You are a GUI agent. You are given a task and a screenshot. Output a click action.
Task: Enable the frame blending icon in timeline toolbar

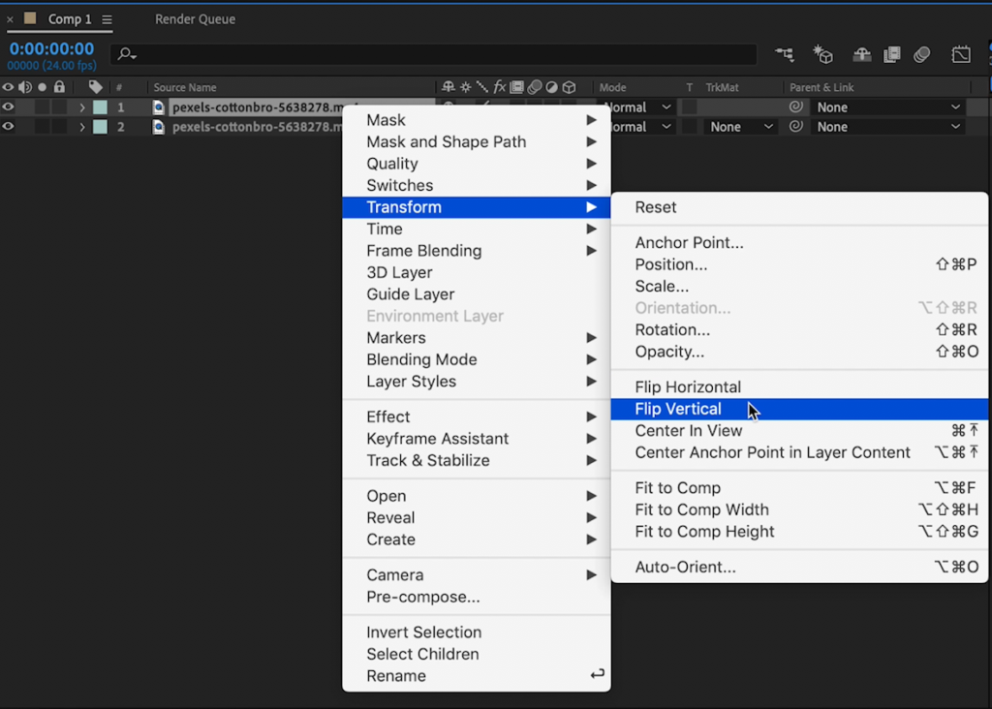pos(892,54)
